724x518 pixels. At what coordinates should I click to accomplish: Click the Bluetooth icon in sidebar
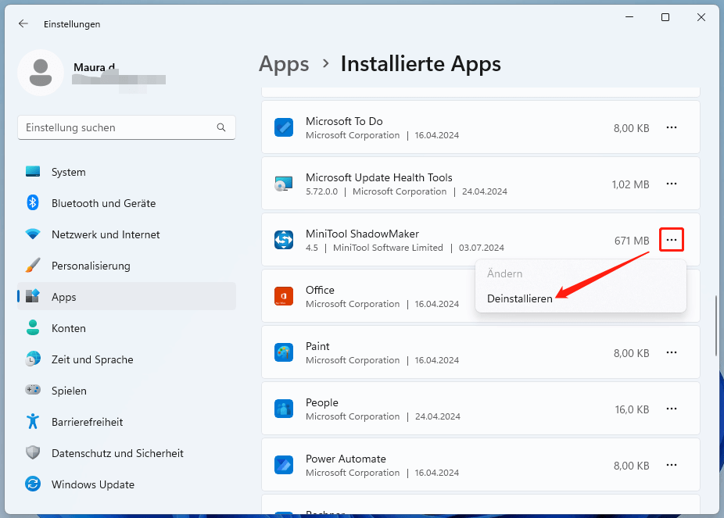tap(33, 203)
